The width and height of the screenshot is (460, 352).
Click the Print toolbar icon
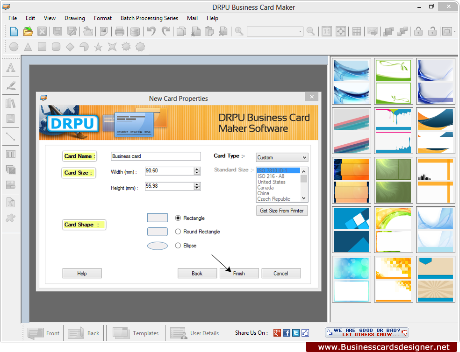119,31
